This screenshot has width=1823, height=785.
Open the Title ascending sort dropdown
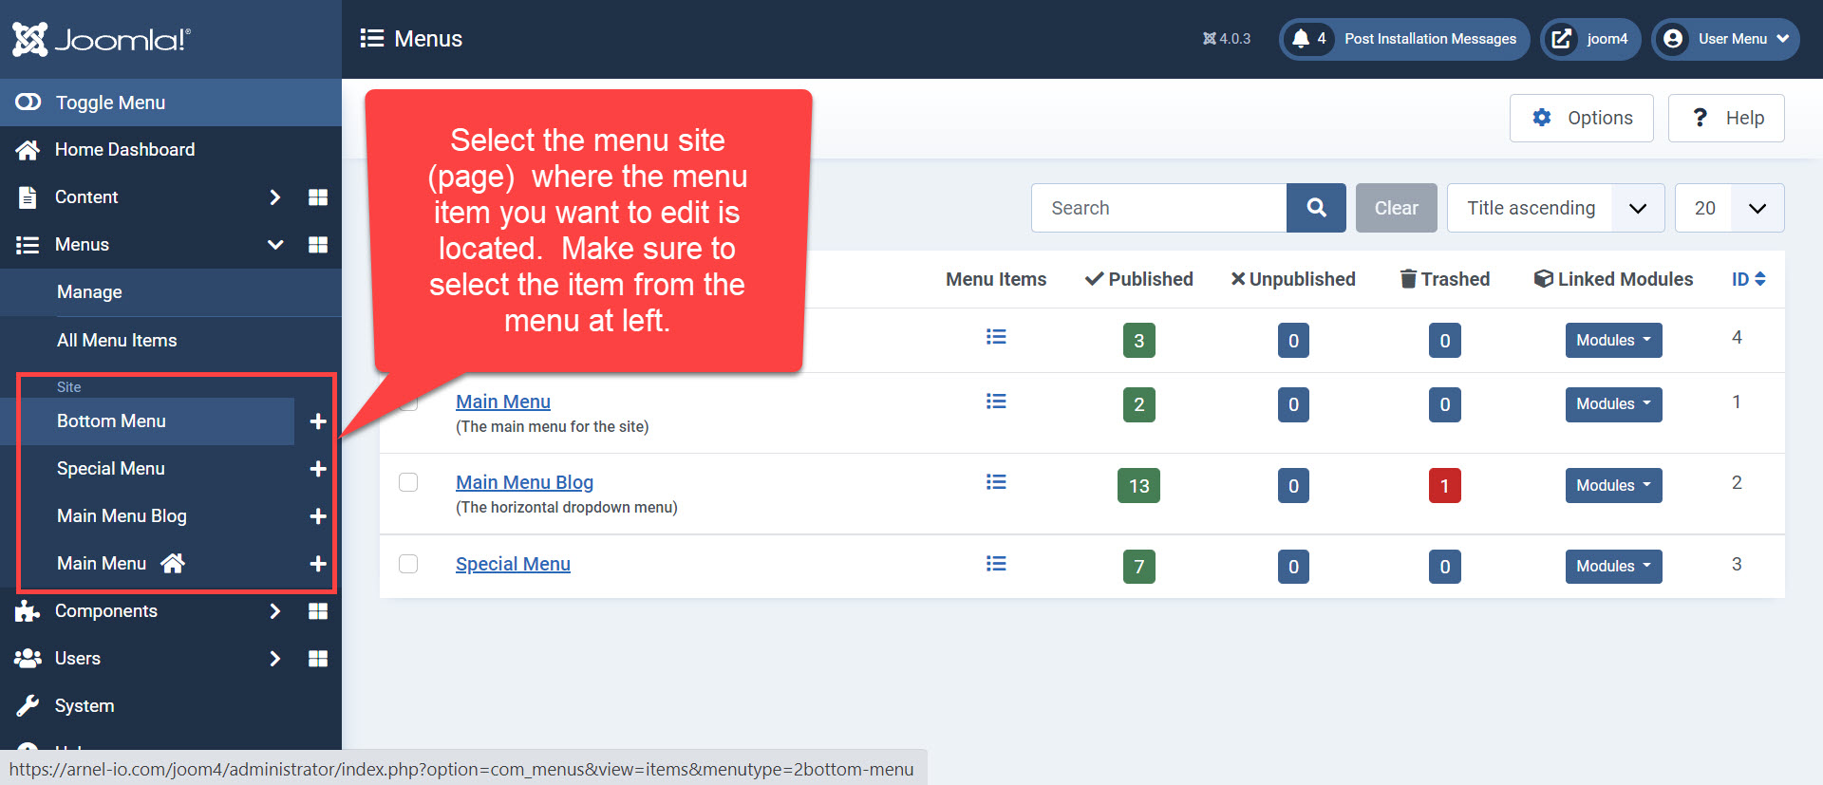tap(1555, 208)
